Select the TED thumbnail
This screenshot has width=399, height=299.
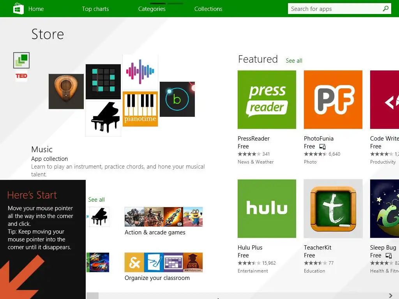coord(21,76)
